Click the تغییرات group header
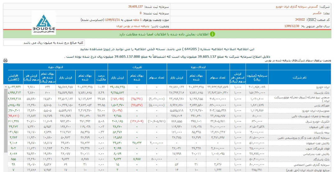336x172 pixels. pyautogui.click(x=137, y=67)
